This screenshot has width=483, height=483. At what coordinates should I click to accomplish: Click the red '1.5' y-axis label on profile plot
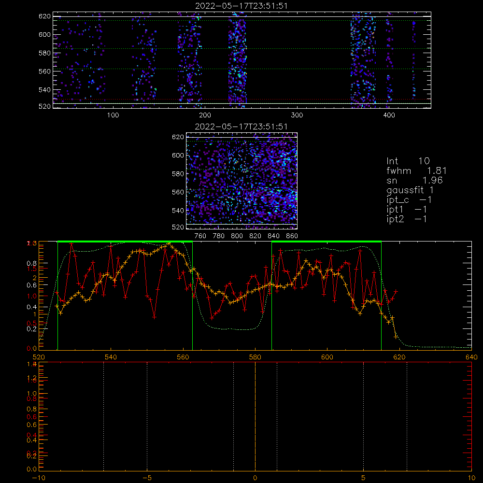[32, 269]
